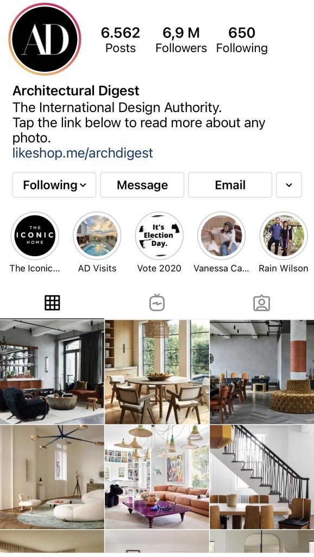The image size is (314, 557).
Task: Open the round dining table post
Action: pyautogui.click(x=157, y=372)
